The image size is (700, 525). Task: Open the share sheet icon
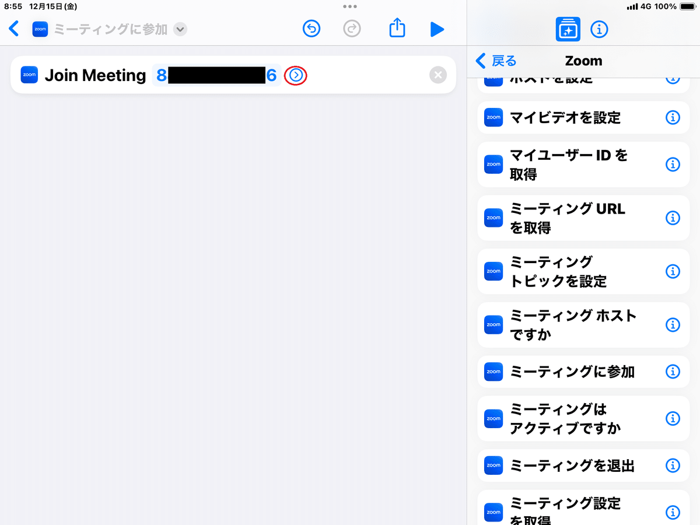[397, 27]
